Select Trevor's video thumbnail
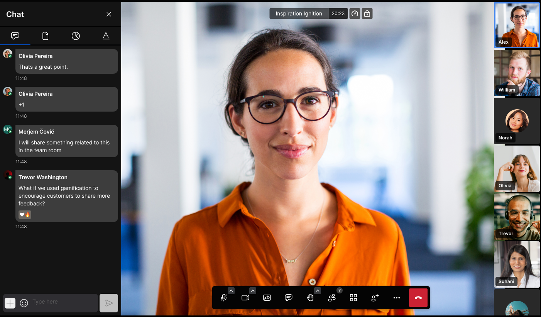 tap(517, 217)
